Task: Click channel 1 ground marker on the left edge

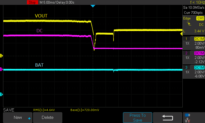Action: point(1,56)
